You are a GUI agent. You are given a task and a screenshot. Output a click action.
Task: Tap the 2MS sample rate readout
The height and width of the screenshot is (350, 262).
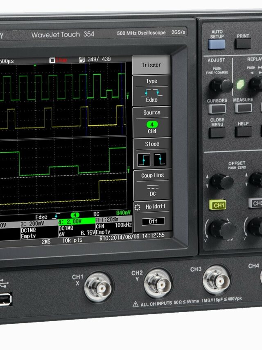tap(46, 242)
